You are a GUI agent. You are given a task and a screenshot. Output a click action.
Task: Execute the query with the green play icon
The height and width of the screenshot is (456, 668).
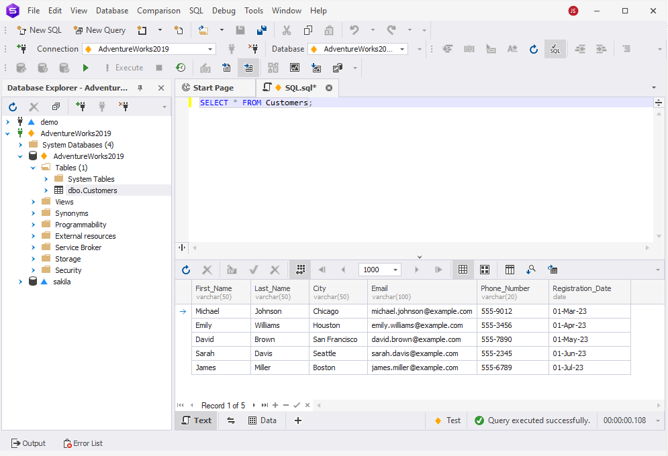pos(85,67)
